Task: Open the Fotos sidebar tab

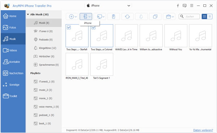Action: 13,28
